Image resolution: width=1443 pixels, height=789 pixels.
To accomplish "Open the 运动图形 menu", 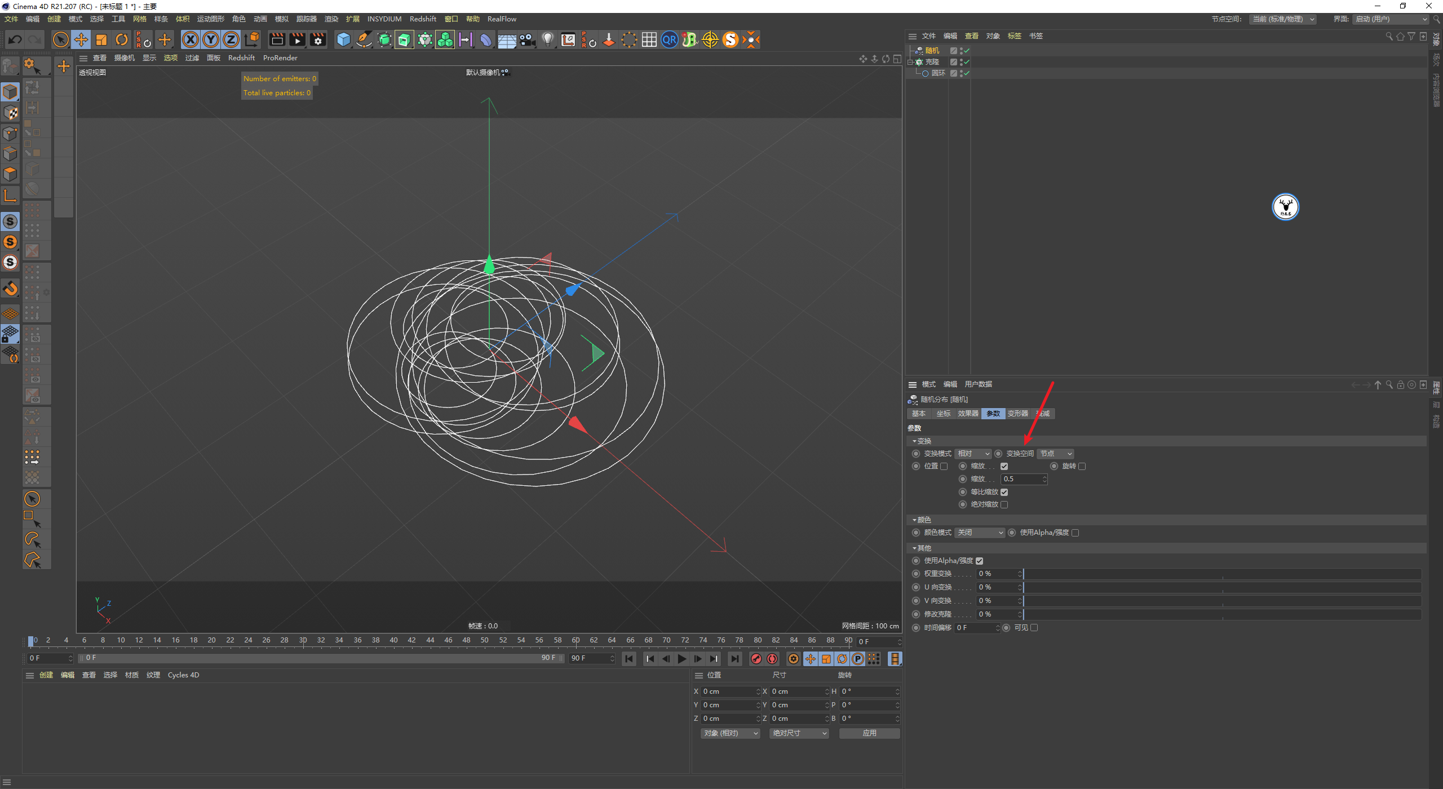I will pyautogui.click(x=210, y=19).
